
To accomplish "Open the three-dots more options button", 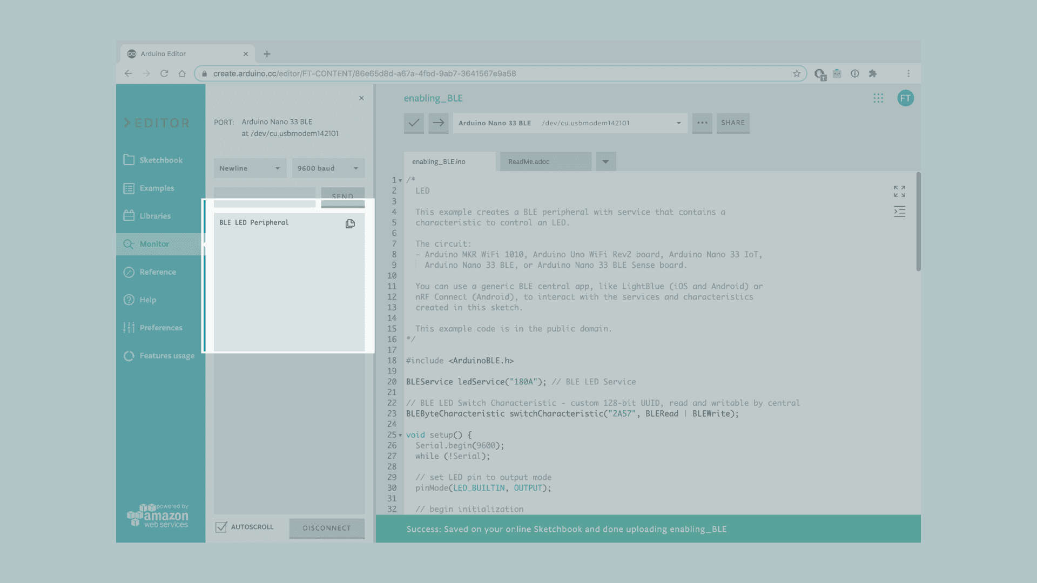I will (x=702, y=123).
